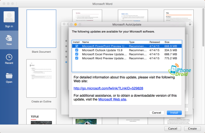
Task: Click the 334.5 MB size cell
Action: (171, 50)
